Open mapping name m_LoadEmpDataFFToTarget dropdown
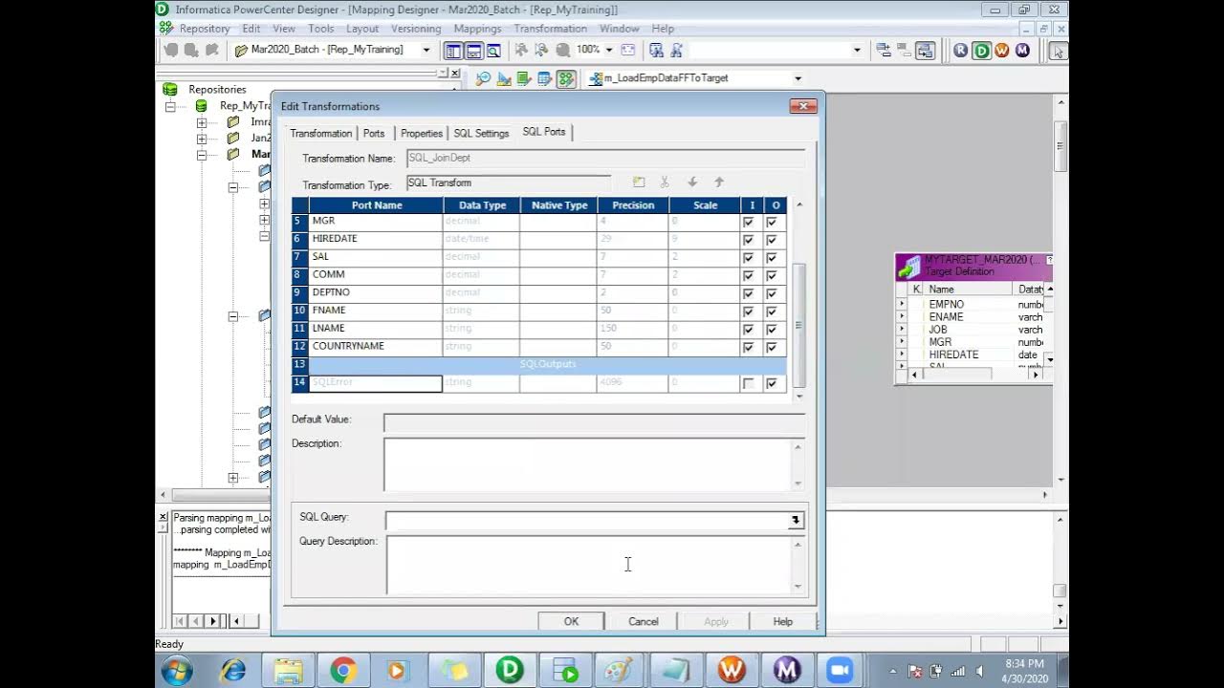 click(798, 78)
